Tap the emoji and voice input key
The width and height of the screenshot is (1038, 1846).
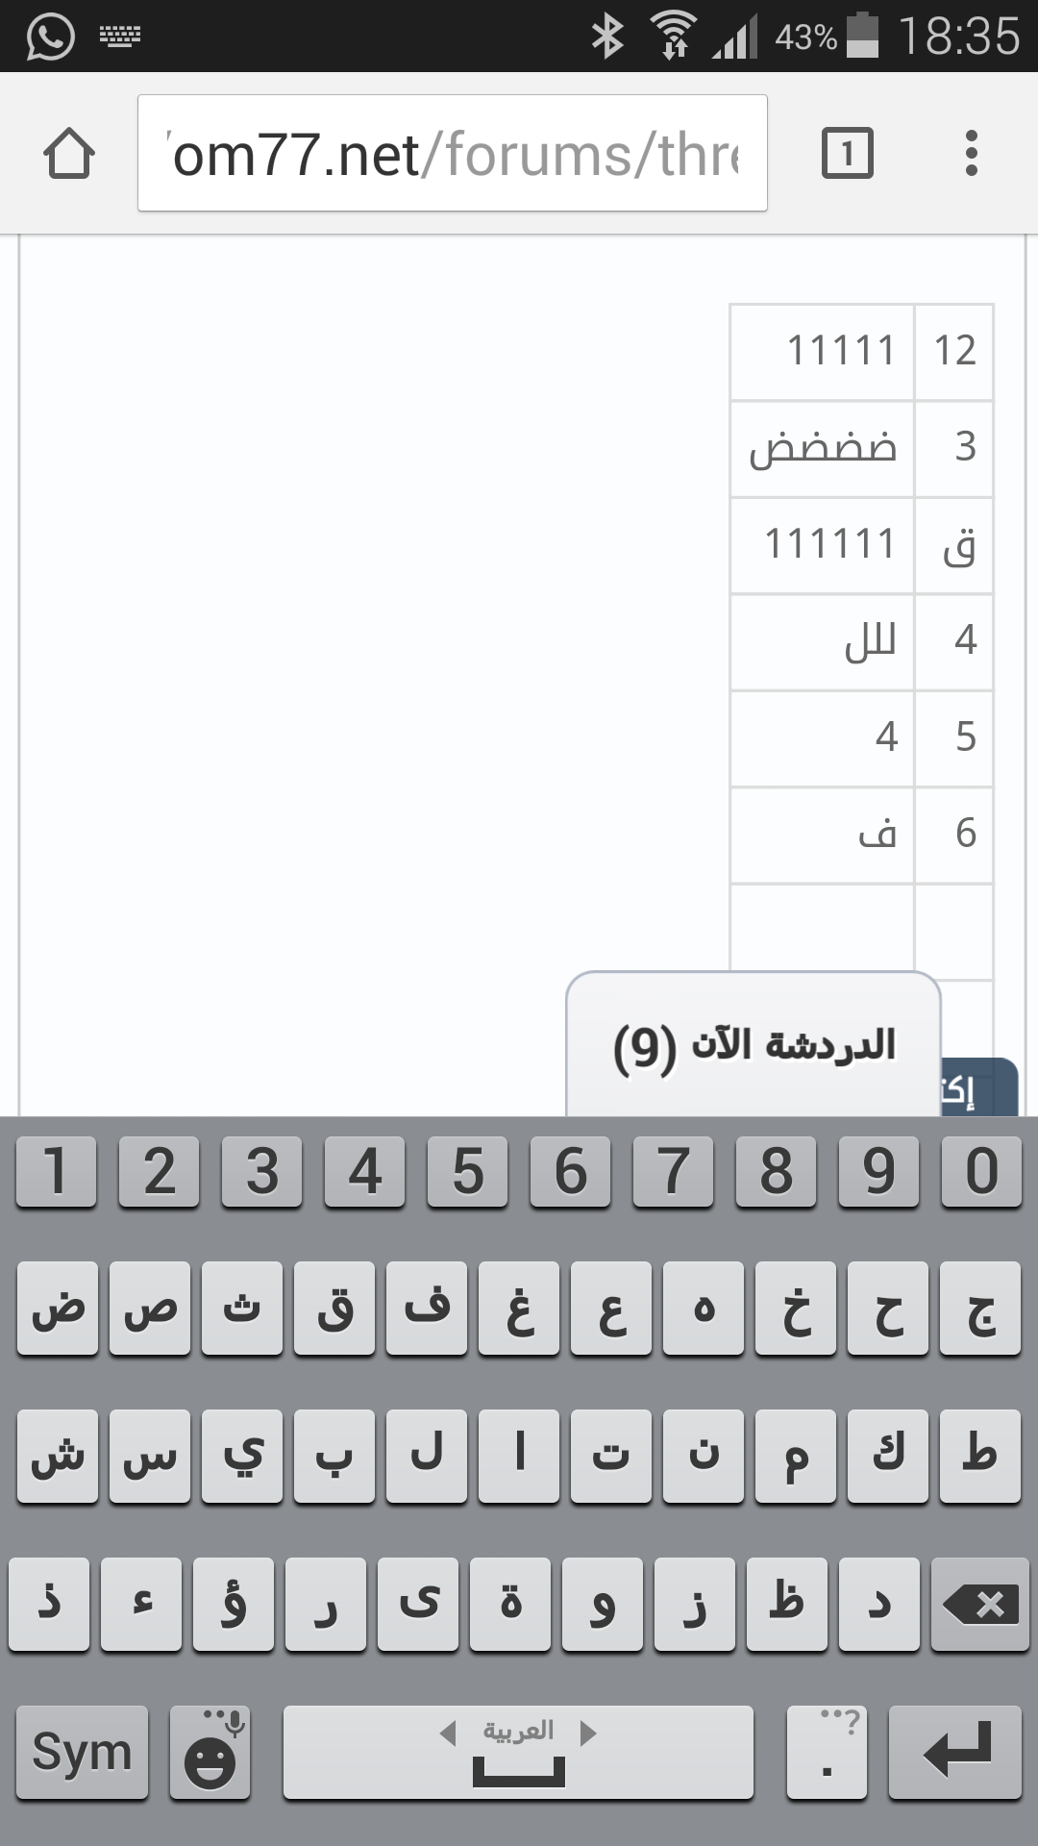(x=210, y=1752)
